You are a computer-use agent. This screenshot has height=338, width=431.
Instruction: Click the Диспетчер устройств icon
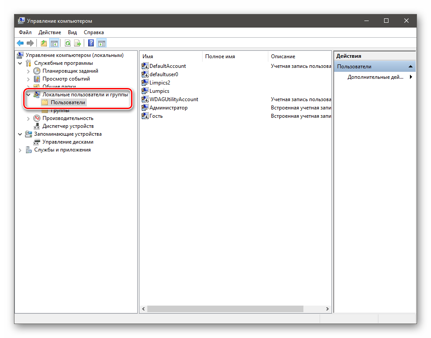pyautogui.click(x=36, y=126)
